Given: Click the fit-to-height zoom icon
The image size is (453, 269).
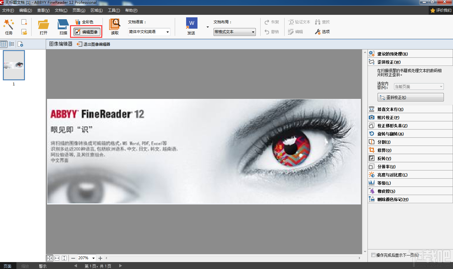Looking at the screenshot, I should tap(64, 258).
